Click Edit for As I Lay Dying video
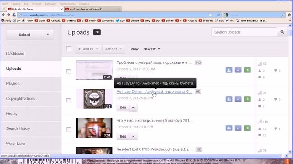The height and width of the screenshot is (164, 293). click(123, 108)
